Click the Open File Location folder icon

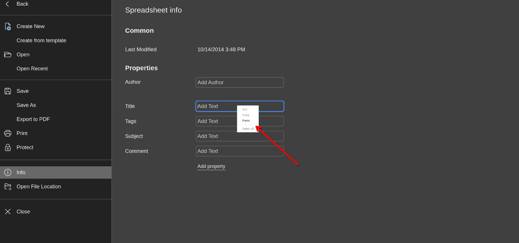7,187
